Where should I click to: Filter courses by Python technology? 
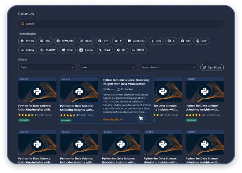(27, 41)
